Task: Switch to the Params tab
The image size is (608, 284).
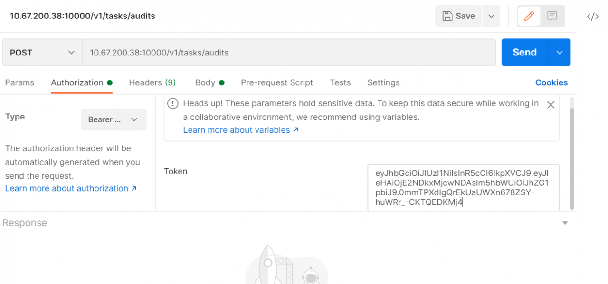Action: coord(19,82)
